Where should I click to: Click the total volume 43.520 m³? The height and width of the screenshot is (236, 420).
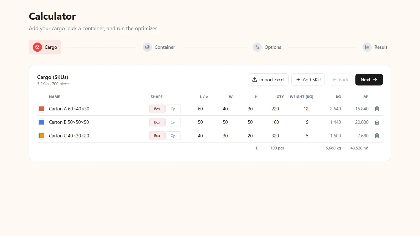[359, 148]
